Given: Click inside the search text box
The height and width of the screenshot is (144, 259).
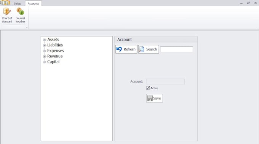Looking at the screenshot, I should coord(176,49).
